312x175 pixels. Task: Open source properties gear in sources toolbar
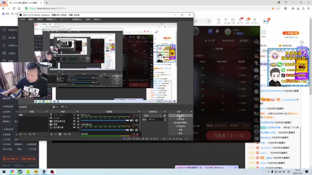[60, 134]
